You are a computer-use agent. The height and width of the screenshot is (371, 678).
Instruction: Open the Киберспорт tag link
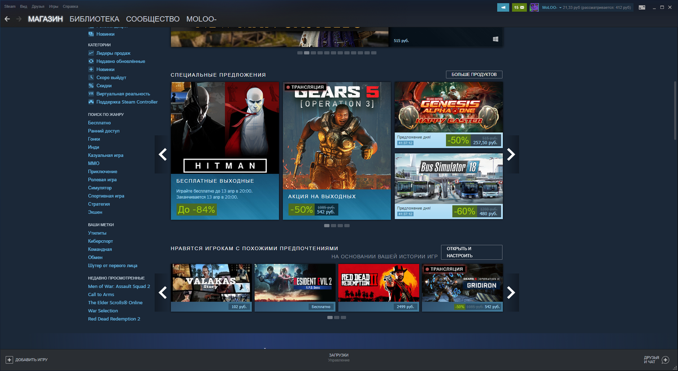coord(101,241)
